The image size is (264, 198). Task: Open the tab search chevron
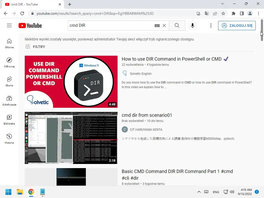click(x=222, y=4)
